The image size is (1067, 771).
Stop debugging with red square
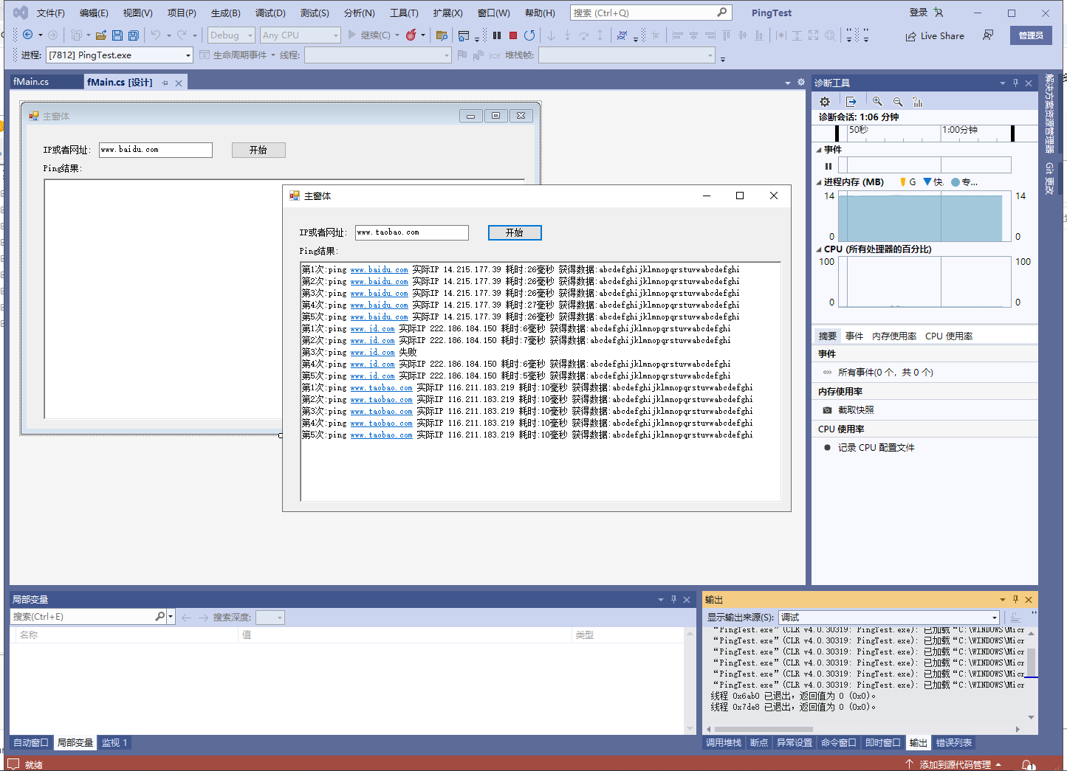coord(513,35)
